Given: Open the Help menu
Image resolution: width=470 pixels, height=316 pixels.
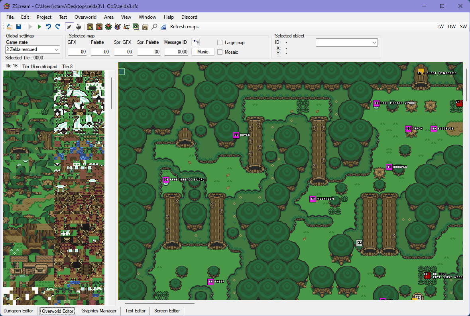Looking at the screenshot, I should point(169,17).
